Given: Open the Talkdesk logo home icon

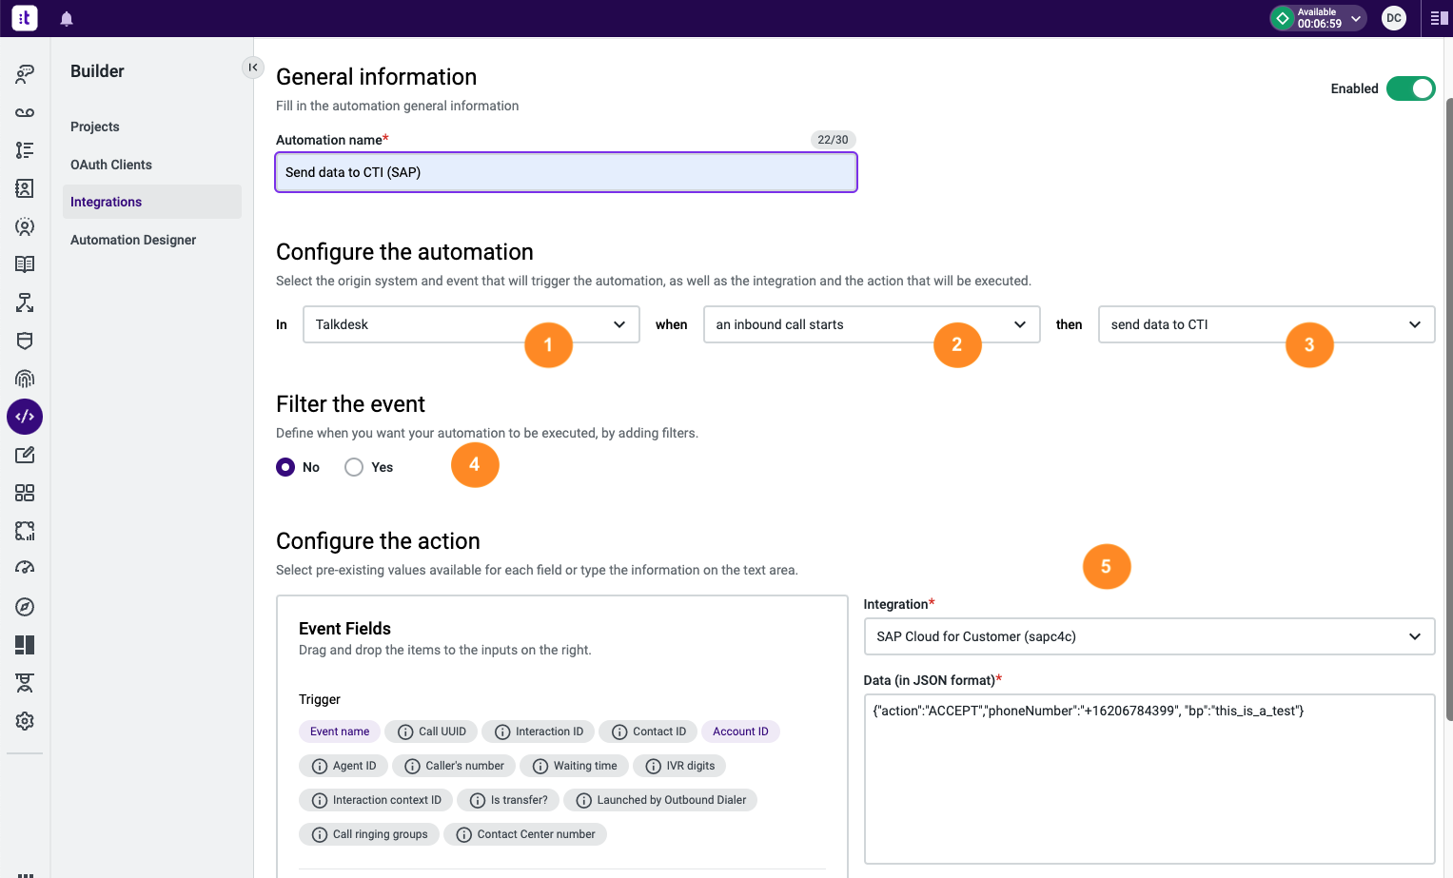Looking at the screenshot, I should (25, 18).
